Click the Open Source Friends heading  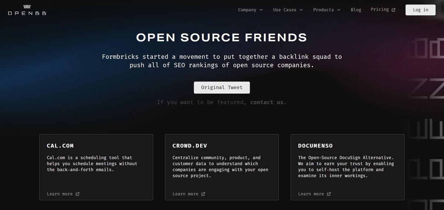[222, 37]
